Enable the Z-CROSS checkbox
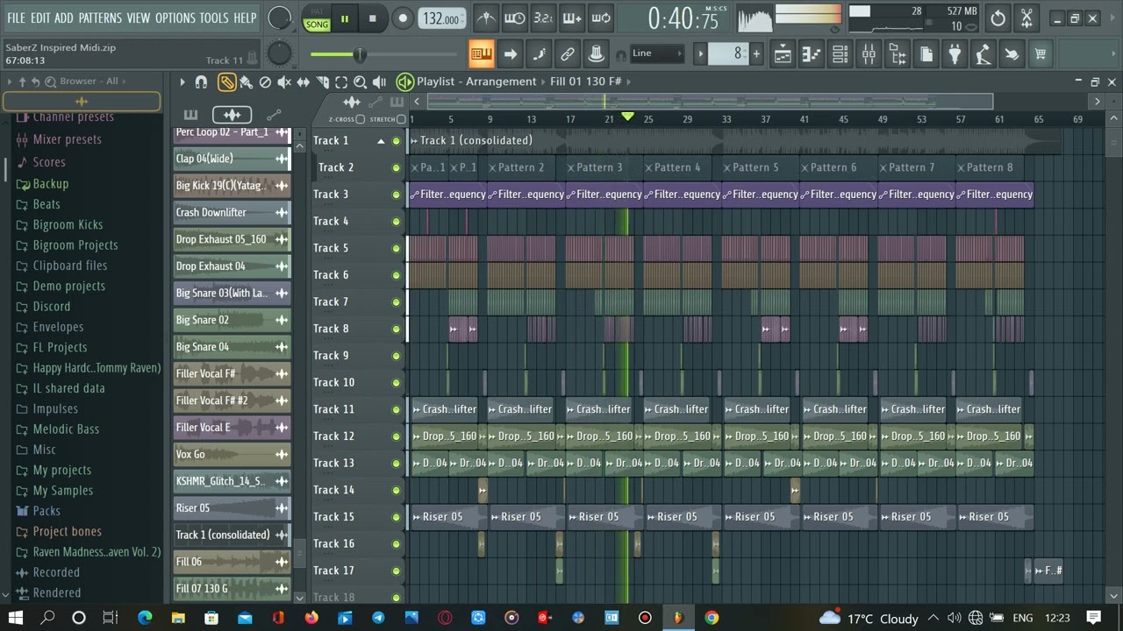1123x631 pixels. point(360,119)
